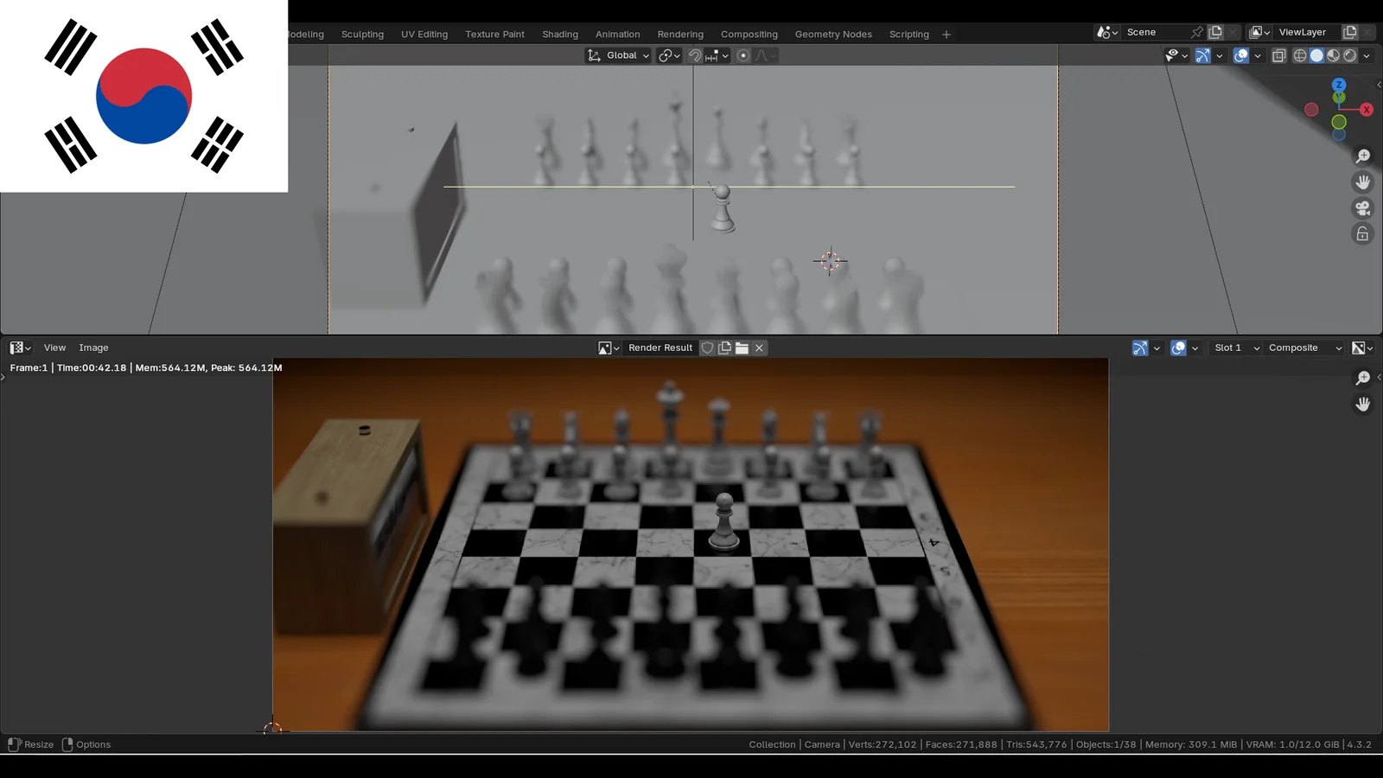Click the image editor zoom magnifier icon
Image resolution: width=1383 pixels, height=778 pixels.
click(1362, 379)
